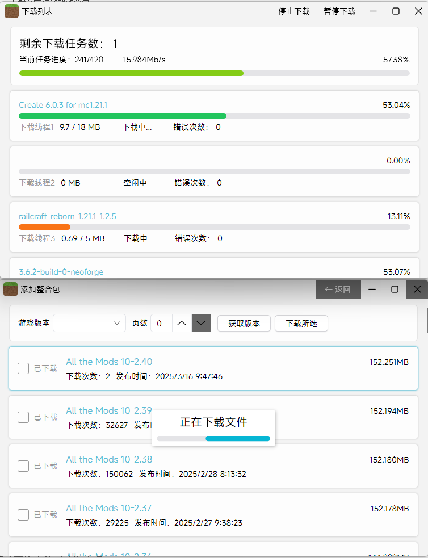This screenshot has height=558, width=428.
Task: Click the grass block icon in modpack window
Action: click(x=11, y=289)
